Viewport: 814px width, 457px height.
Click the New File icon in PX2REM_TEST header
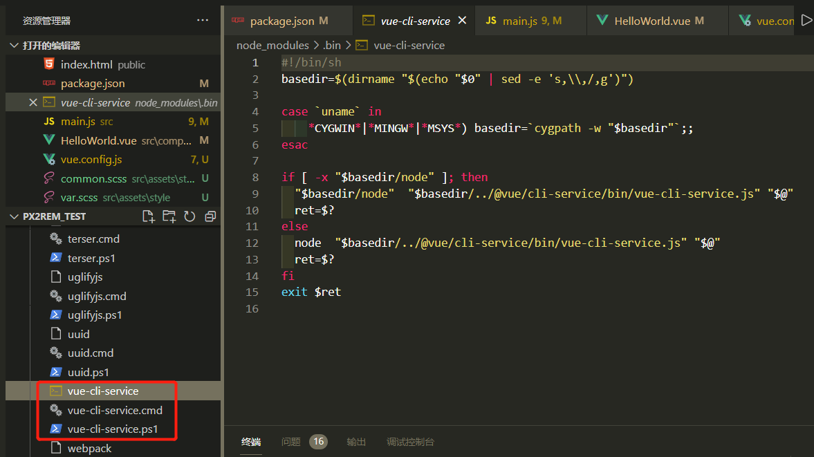[148, 216]
